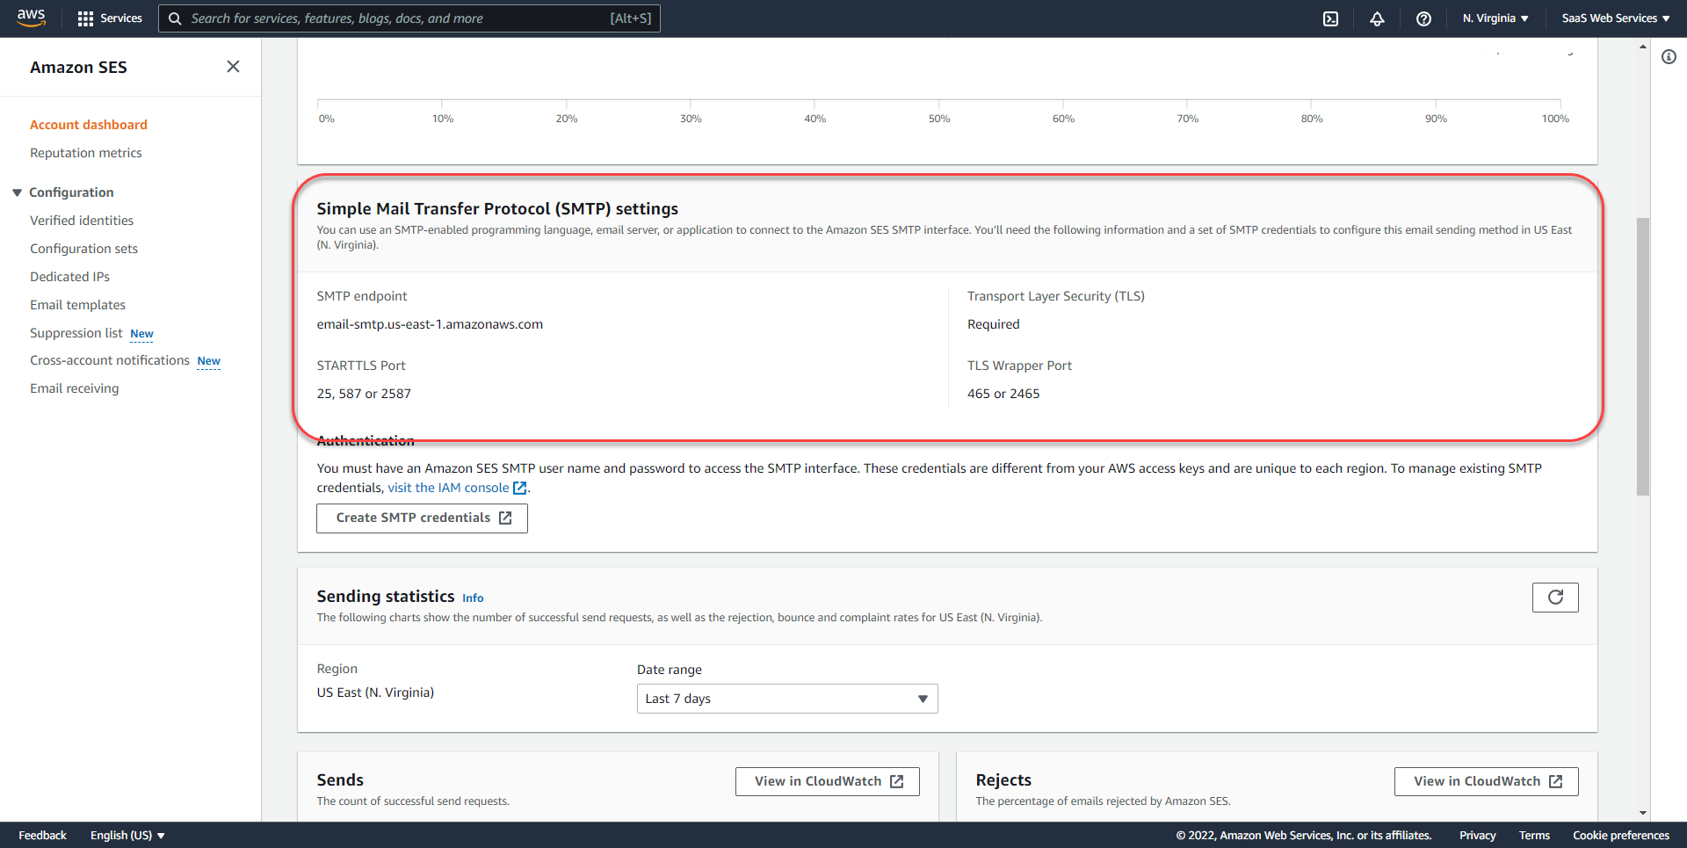
Task: Click the STARTTLS ports 25, 587 or 2587
Action: pyautogui.click(x=364, y=394)
